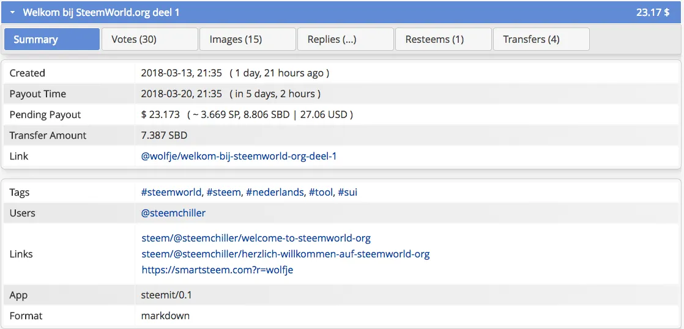The image size is (684, 329).
Task: Open the #sui tag
Action: point(348,192)
